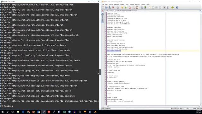Open Buffer Options from jEdit toolbar
The width and height of the screenshot is (202, 114).
[164, 8]
